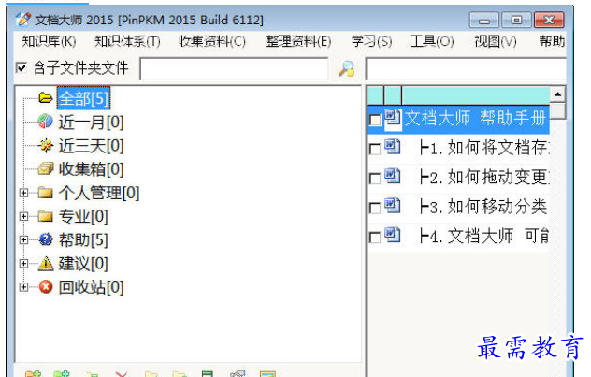Screen dimensions: 591x377
Task: Tick the checkbox for 文档大师 帮助手册
Action: pos(375,121)
